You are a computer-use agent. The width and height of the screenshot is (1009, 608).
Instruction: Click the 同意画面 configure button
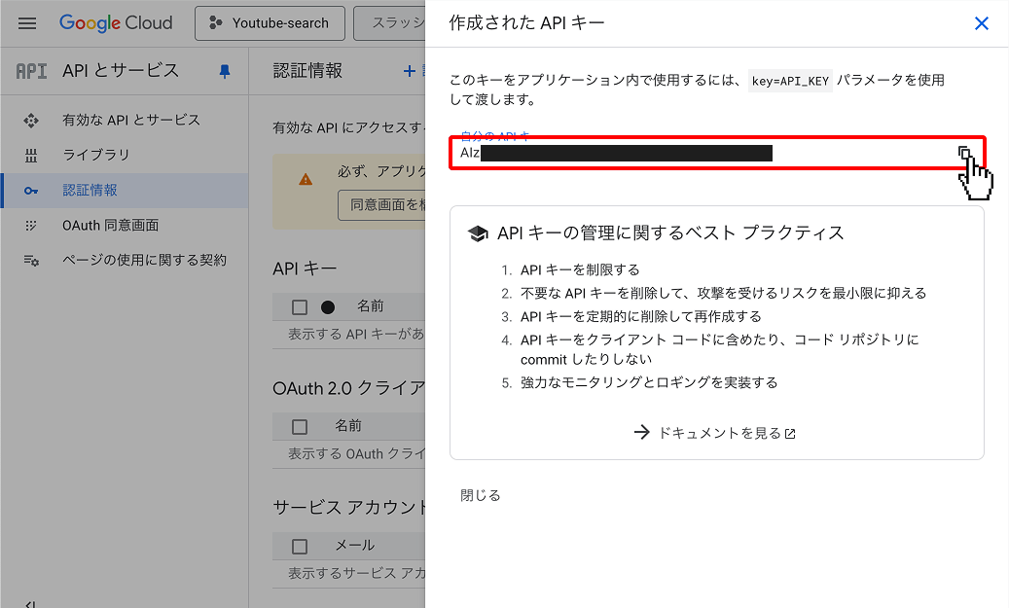pyautogui.click(x=381, y=205)
